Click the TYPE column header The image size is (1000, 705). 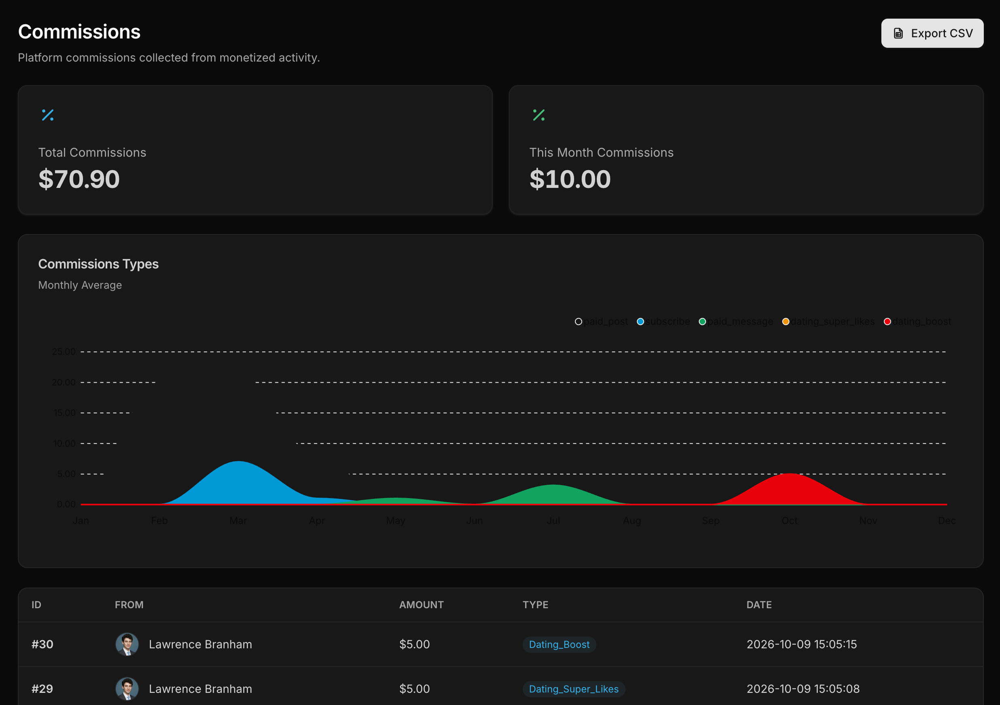click(x=535, y=605)
